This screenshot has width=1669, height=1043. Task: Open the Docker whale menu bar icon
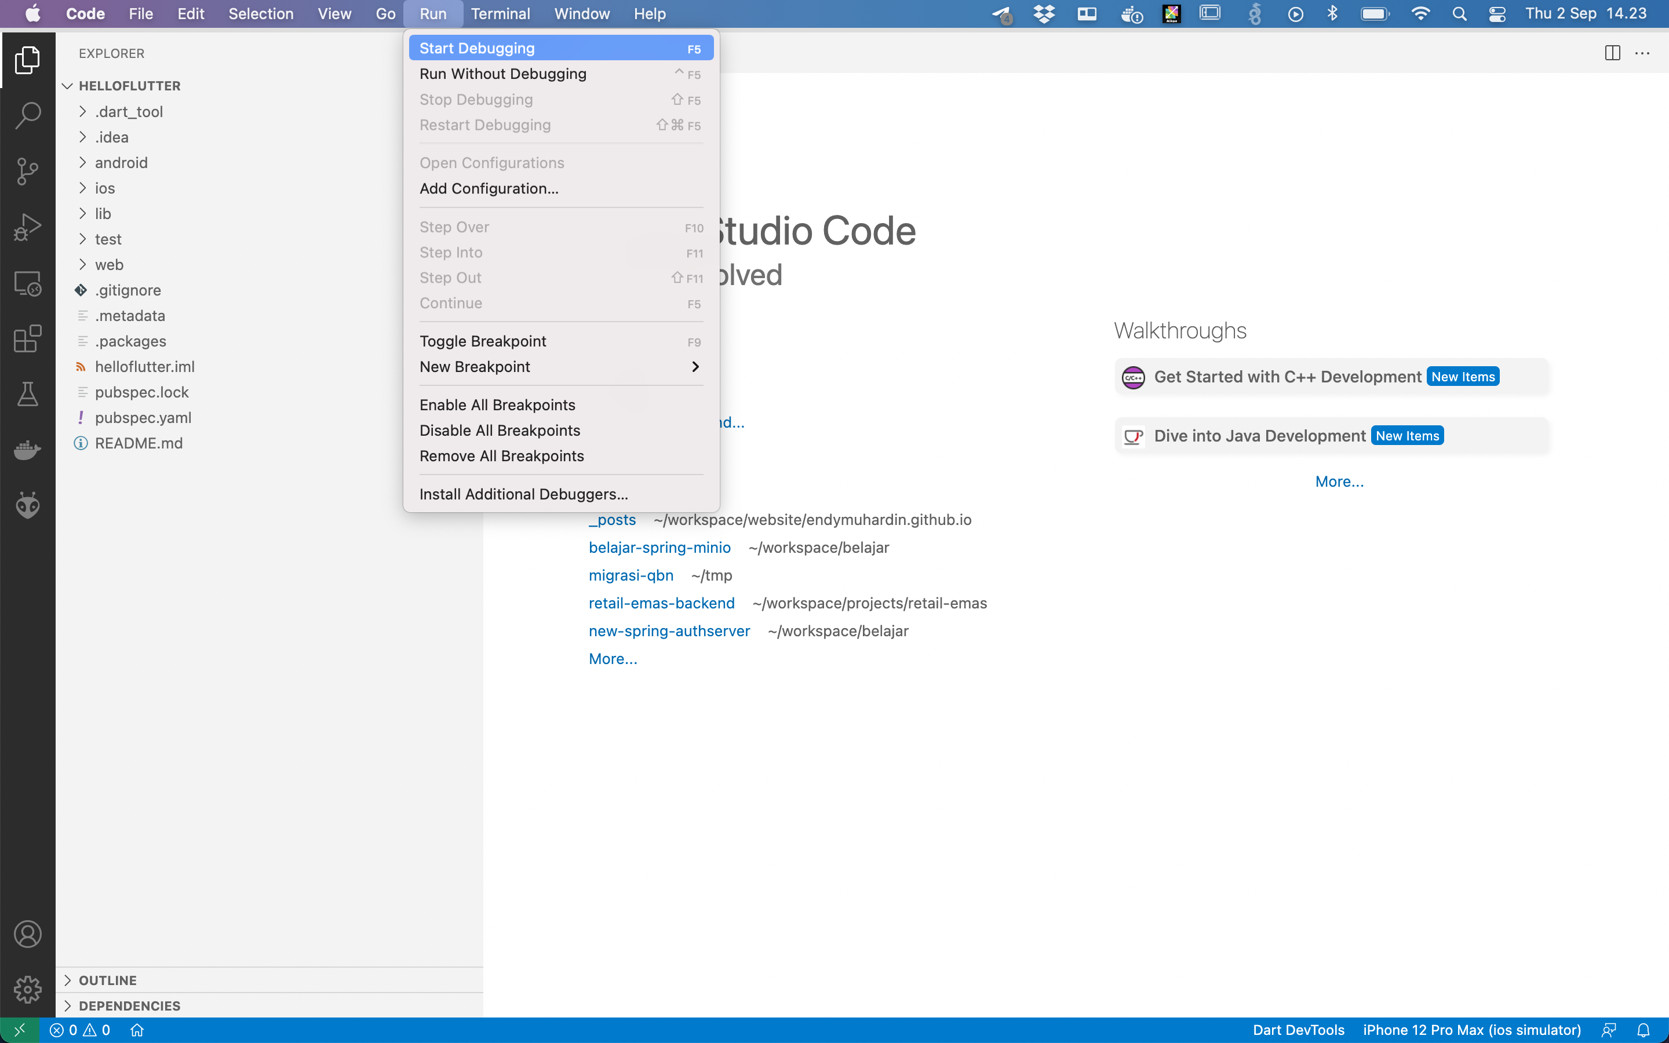click(1132, 14)
